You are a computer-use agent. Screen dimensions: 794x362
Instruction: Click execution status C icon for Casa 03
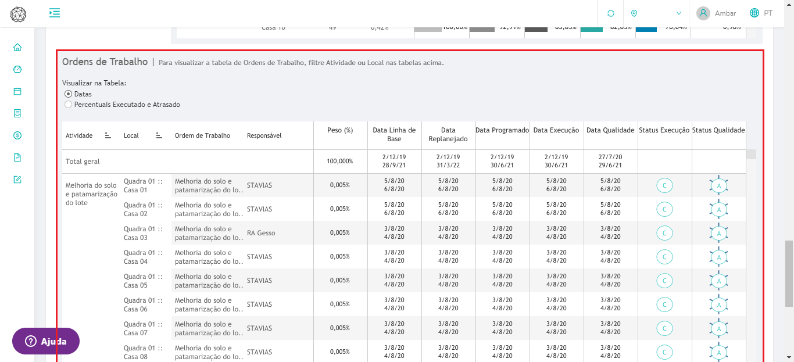pos(664,234)
